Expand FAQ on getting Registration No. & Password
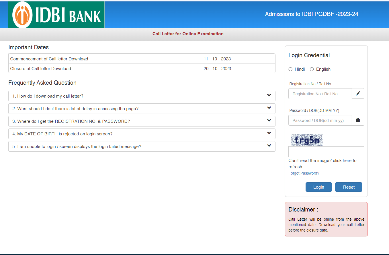This screenshot has height=255, width=389. (x=71, y=121)
